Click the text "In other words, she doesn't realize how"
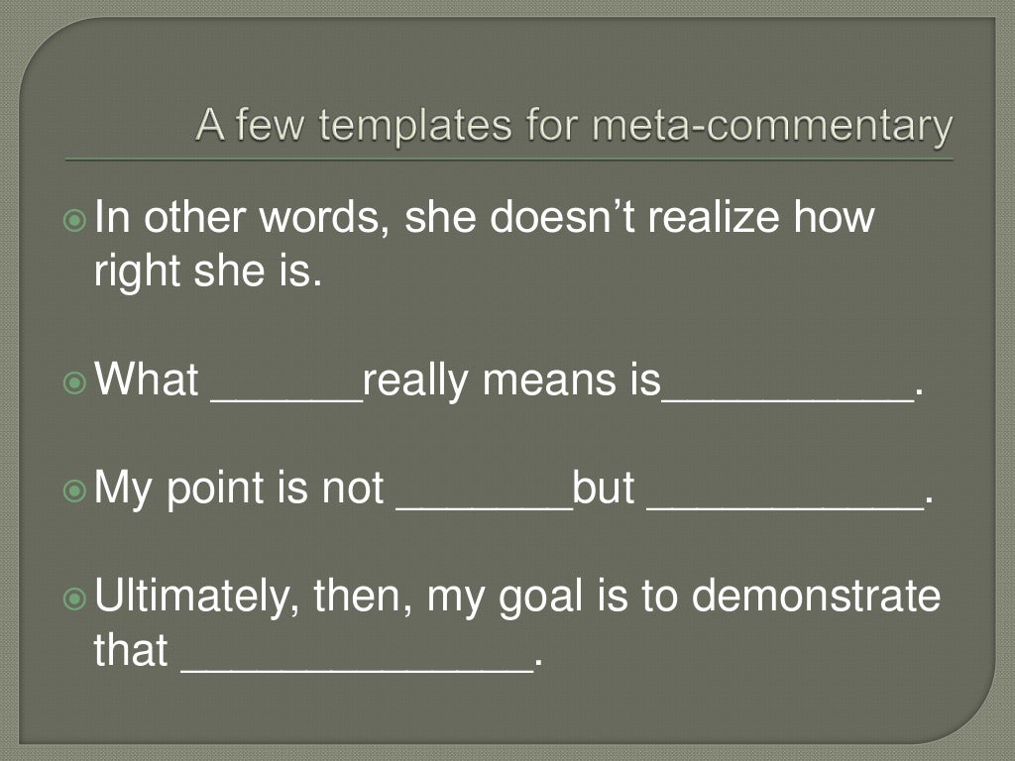The image size is (1015, 761). [x=485, y=217]
